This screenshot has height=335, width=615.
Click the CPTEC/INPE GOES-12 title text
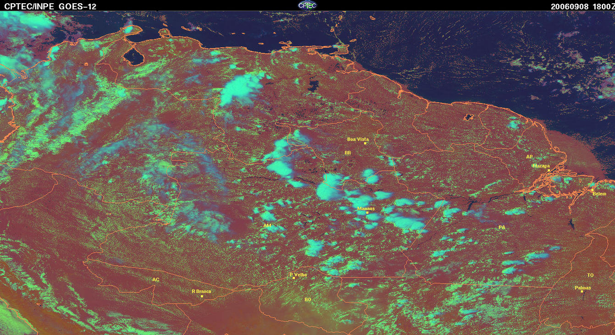click(50, 6)
